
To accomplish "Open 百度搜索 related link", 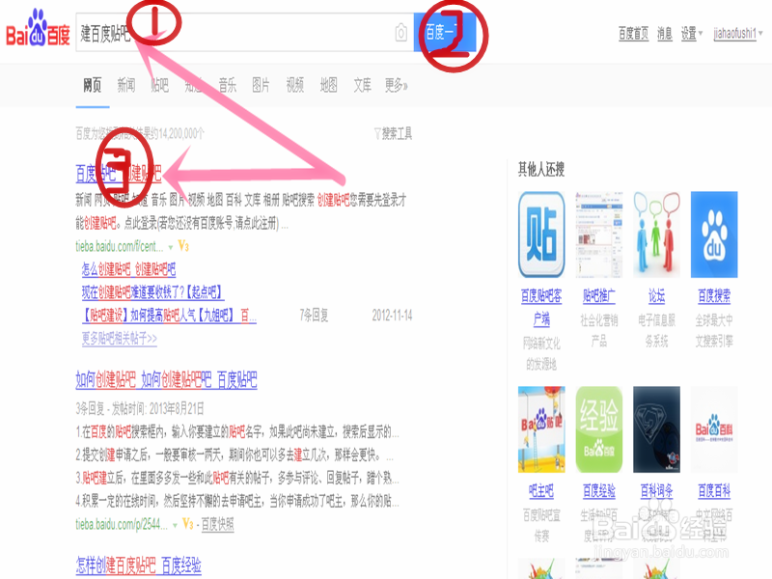I will tap(714, 296).
